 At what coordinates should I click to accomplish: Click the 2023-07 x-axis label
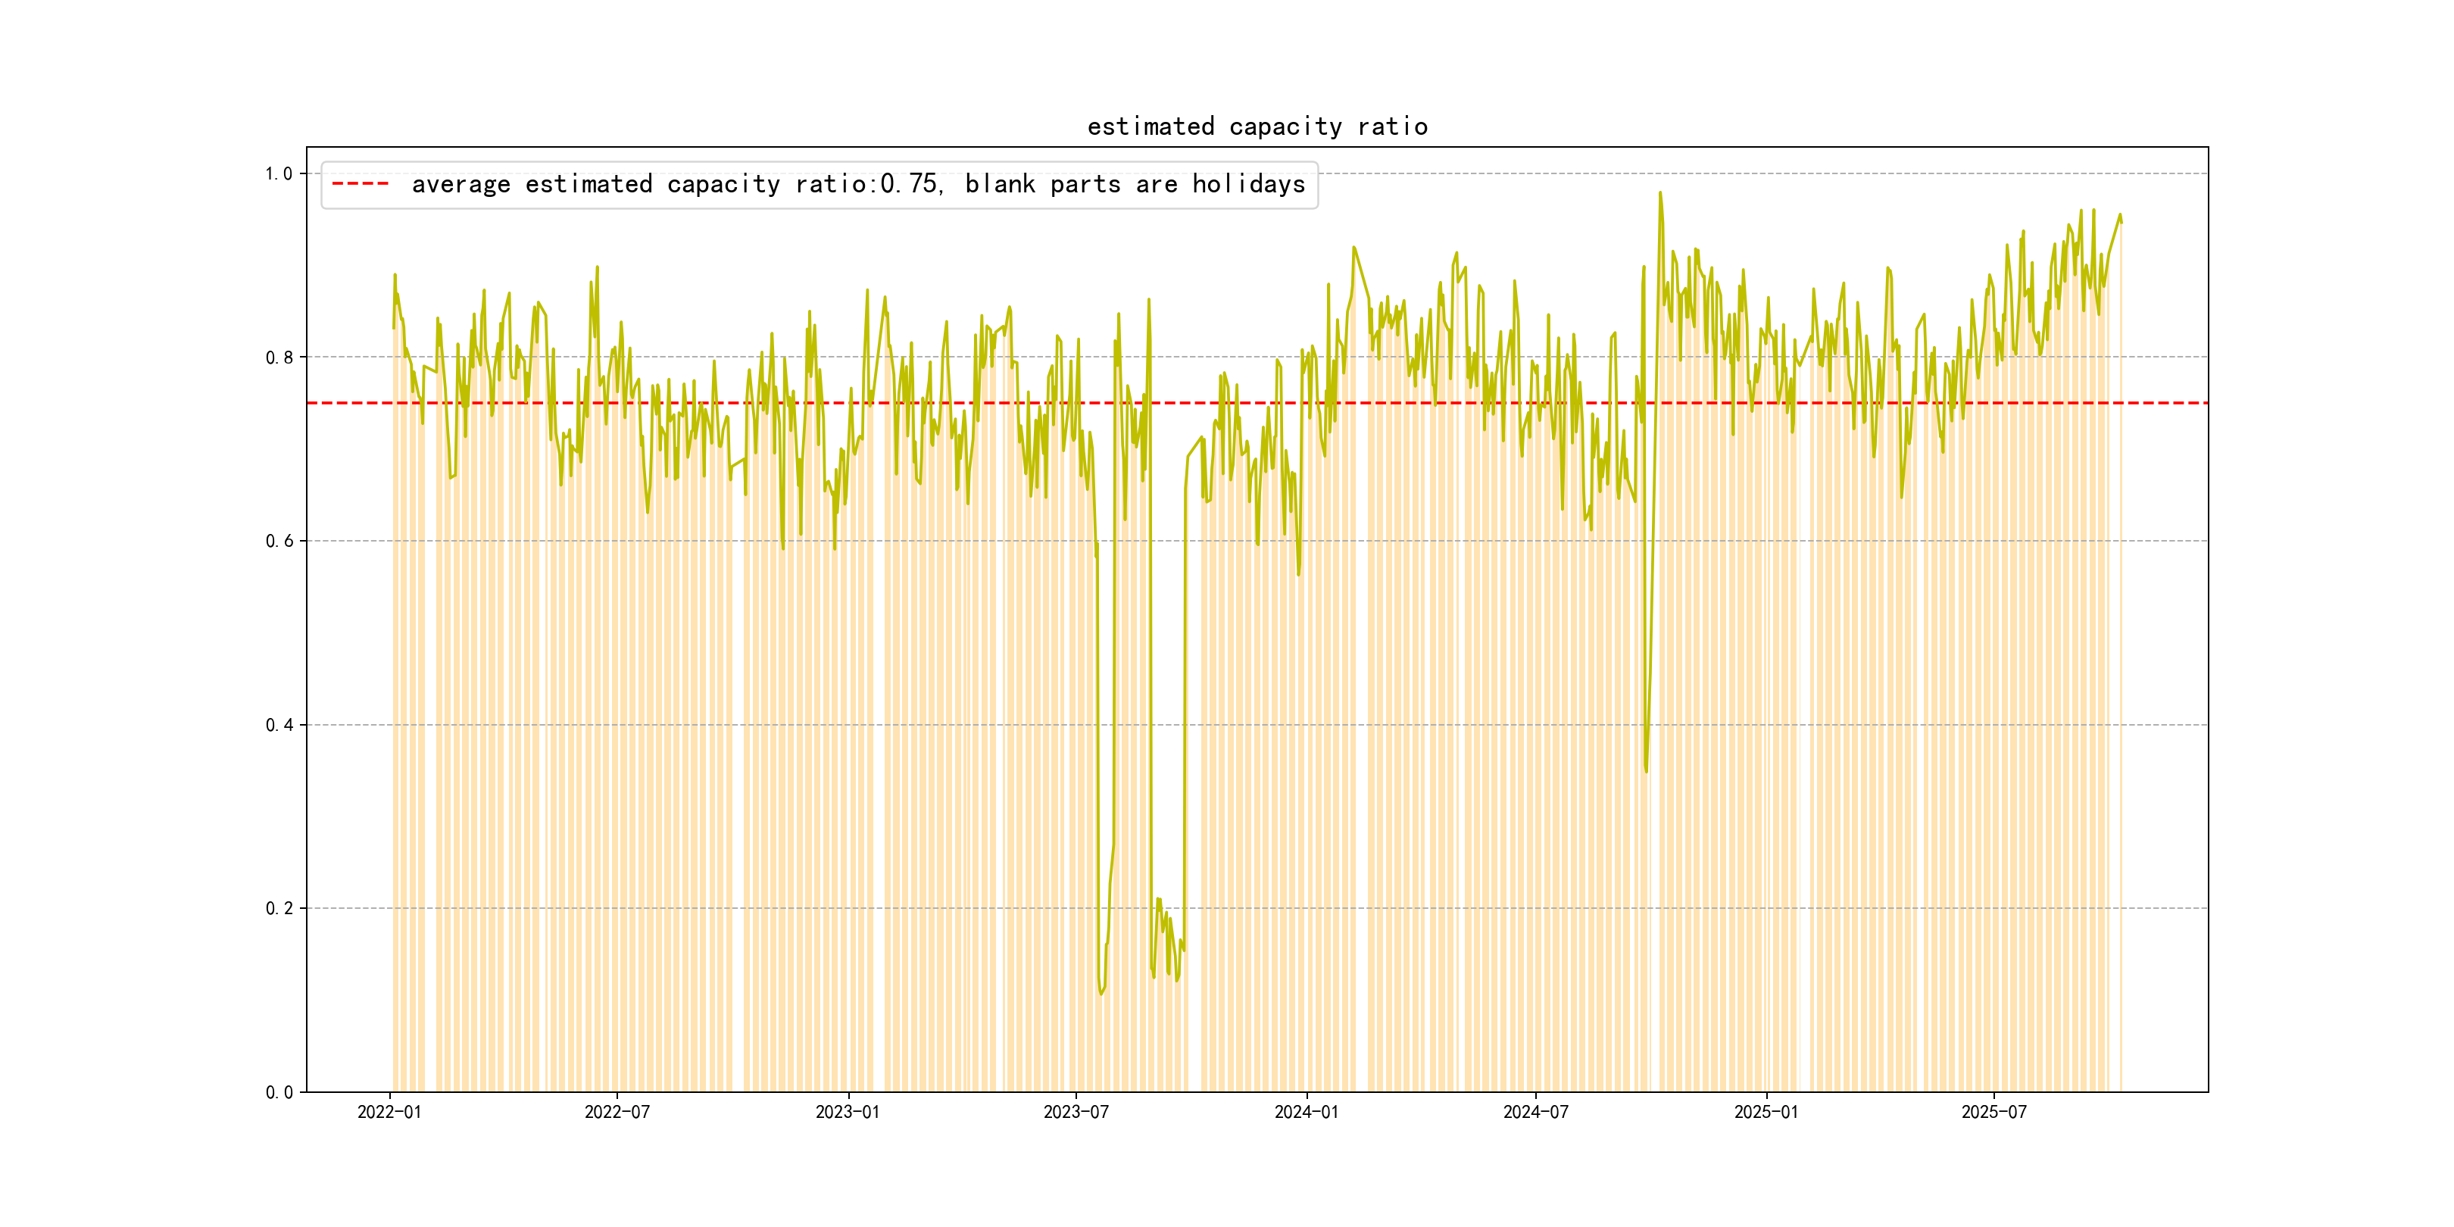1076,1112
